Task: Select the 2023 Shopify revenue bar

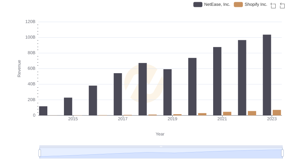Action: coord(277,113)
